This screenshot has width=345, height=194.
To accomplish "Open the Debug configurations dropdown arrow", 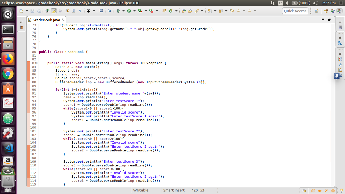I will (123, 11).
